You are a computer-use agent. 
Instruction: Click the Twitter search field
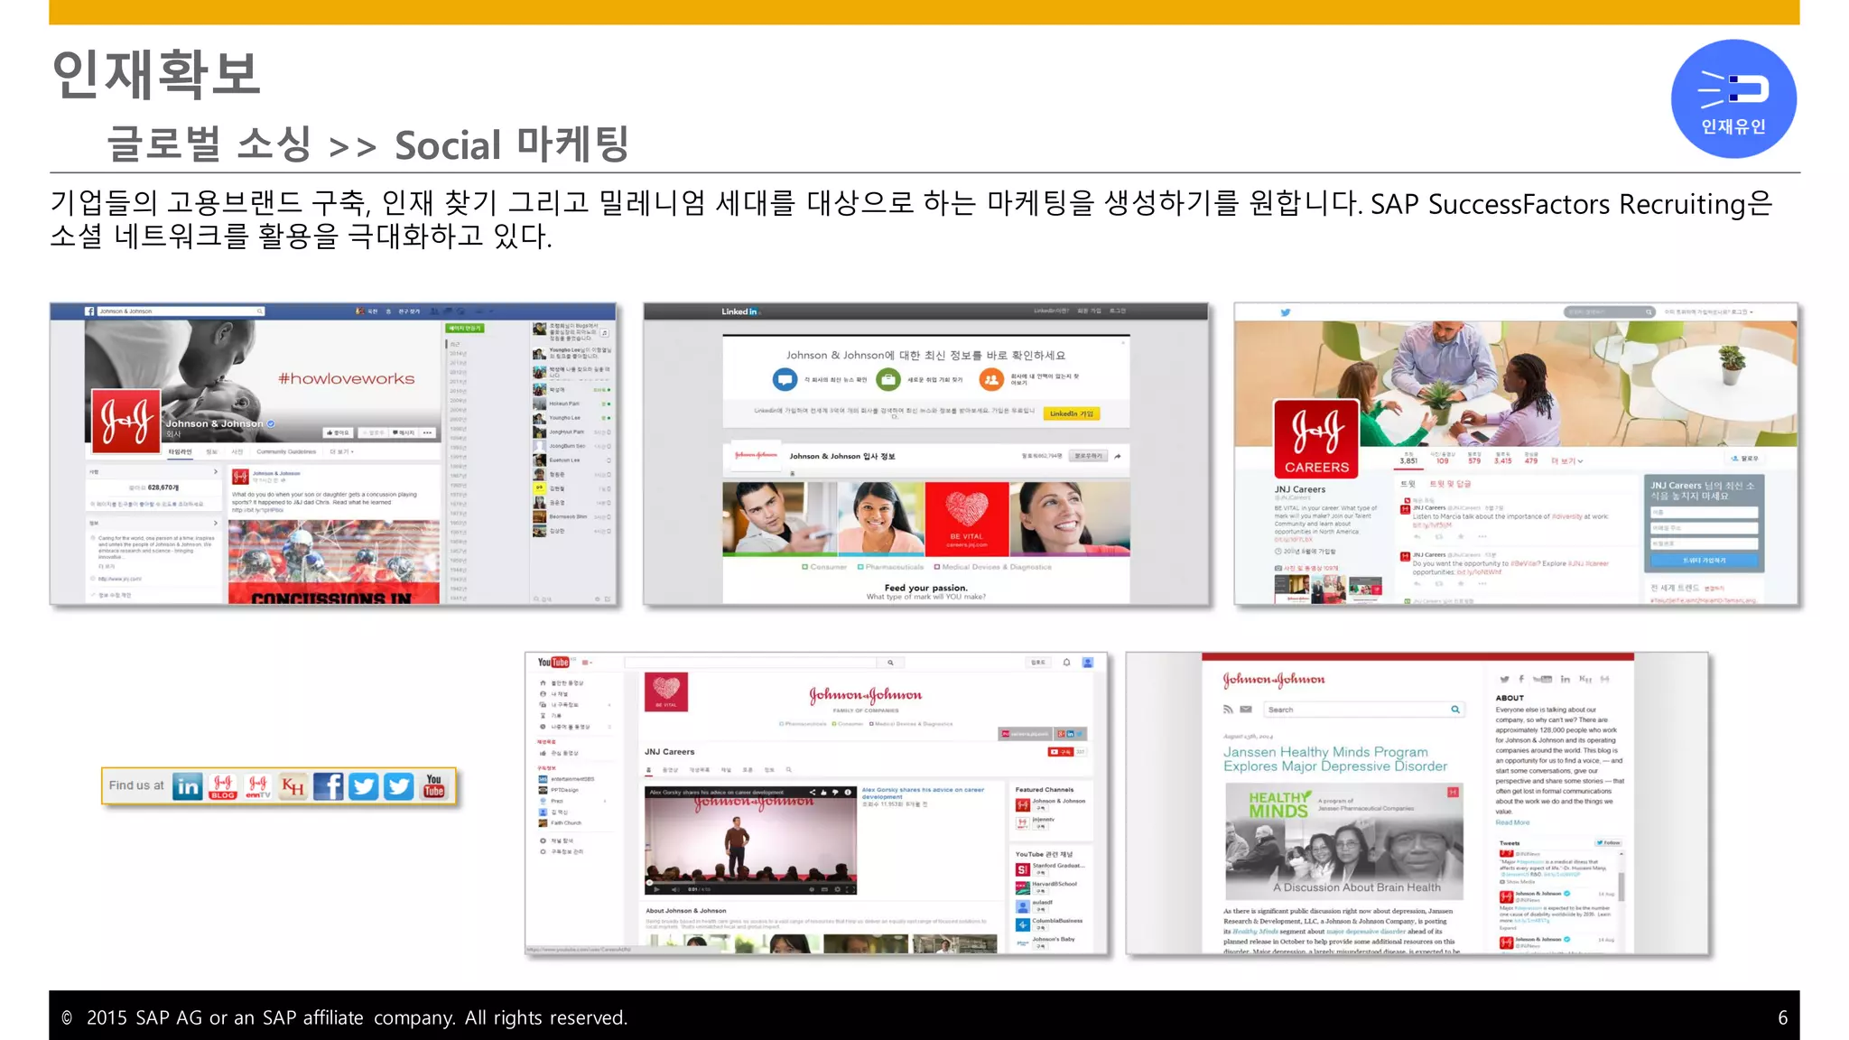pos(1609,312)
